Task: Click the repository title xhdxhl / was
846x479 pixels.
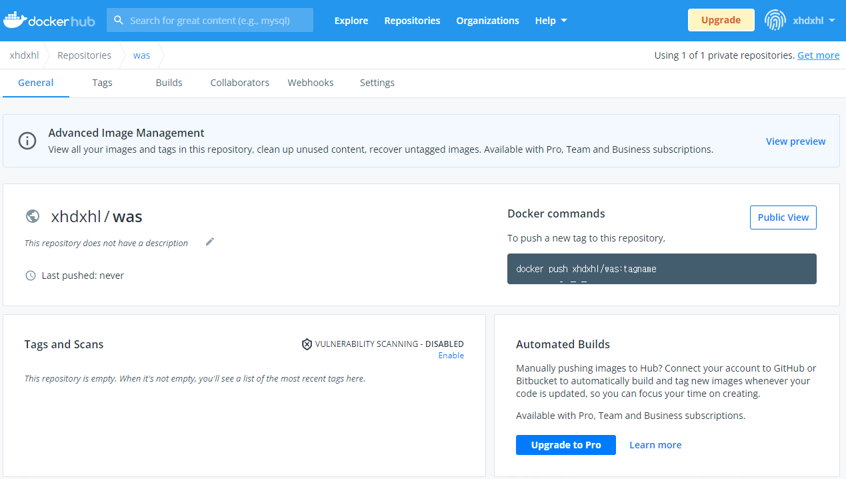Action: 97,216
